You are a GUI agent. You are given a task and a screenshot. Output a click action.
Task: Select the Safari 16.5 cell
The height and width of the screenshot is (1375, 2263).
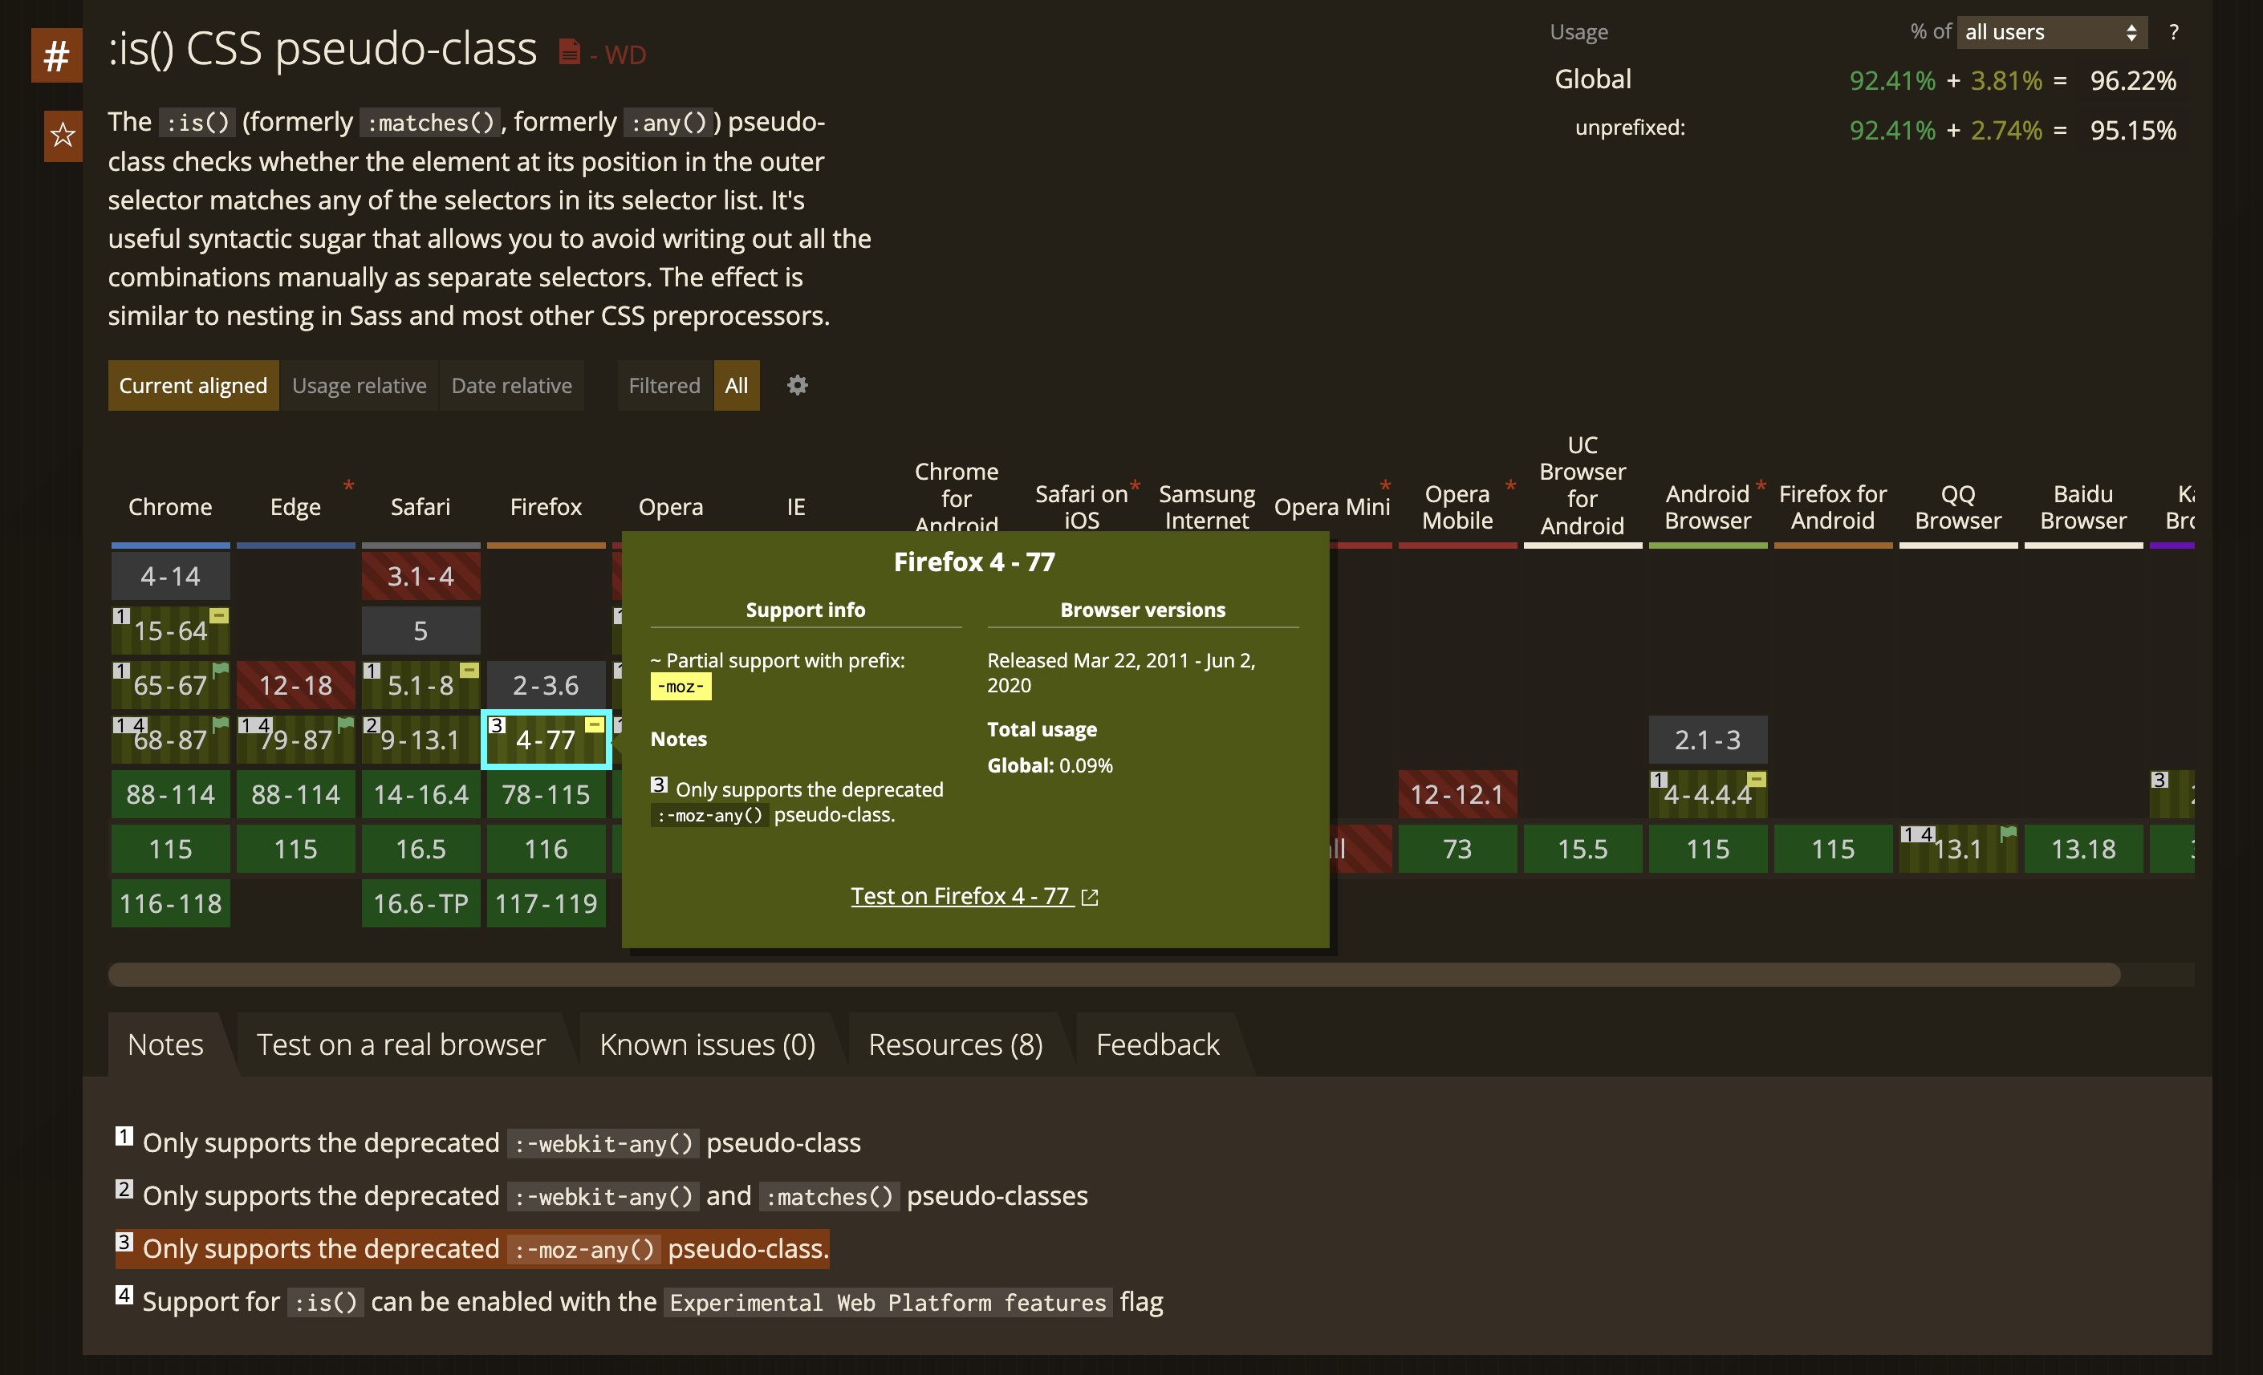coord(421,849)
